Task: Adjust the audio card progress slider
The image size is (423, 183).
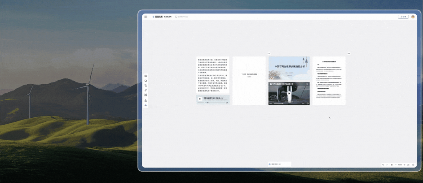Action: 215,103
